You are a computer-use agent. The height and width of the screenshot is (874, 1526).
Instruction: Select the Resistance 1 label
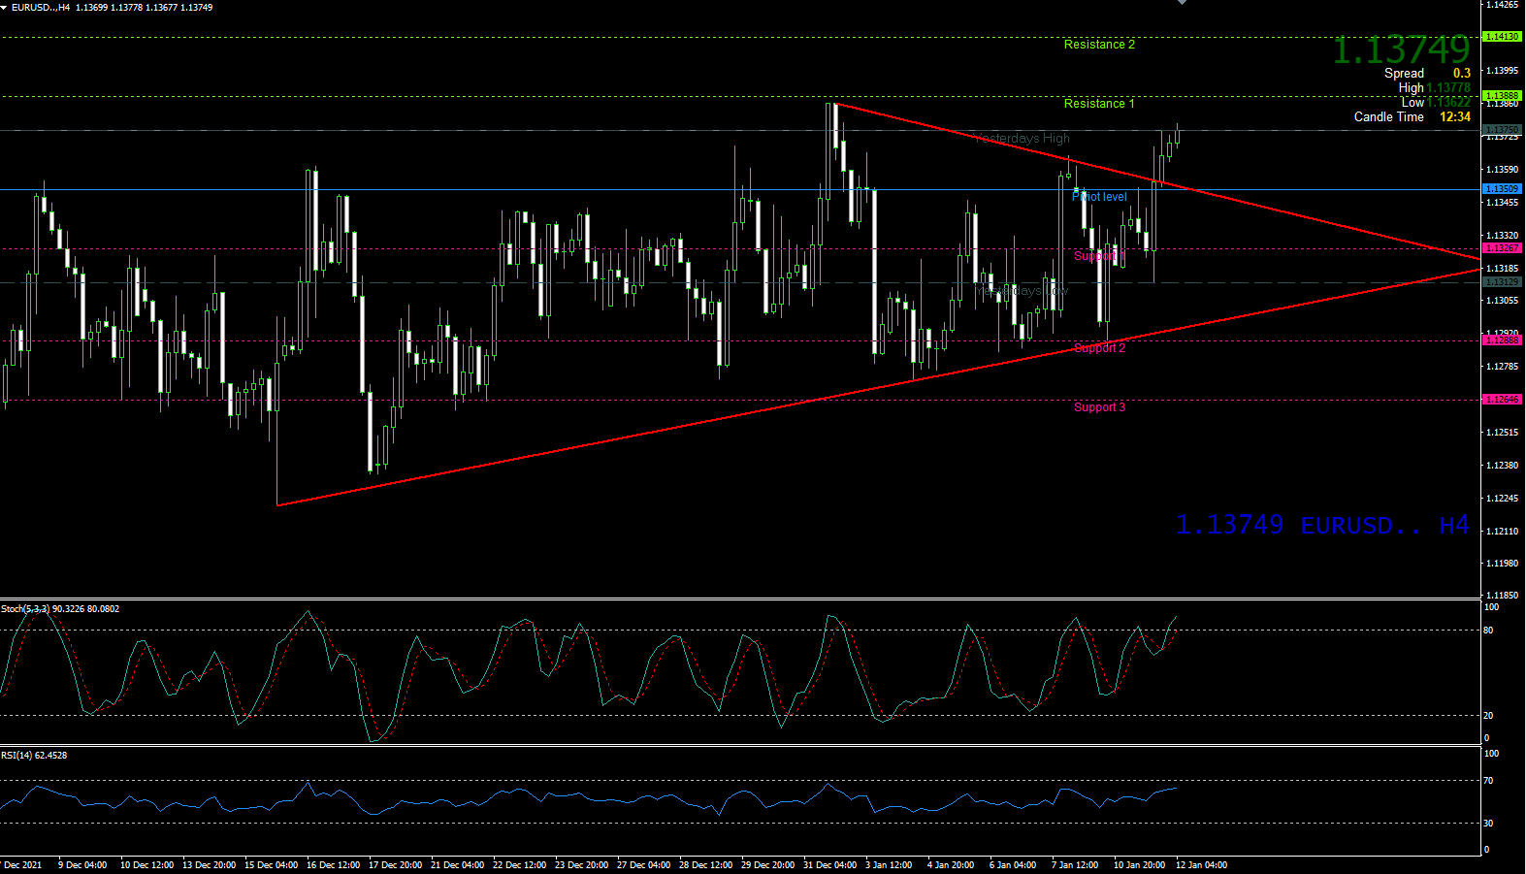(x=1098, y=104)
